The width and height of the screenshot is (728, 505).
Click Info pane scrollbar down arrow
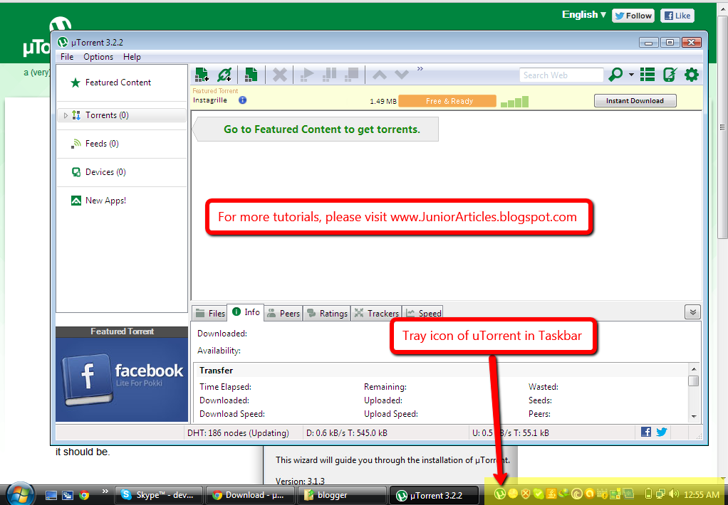click(x=694, y=416)
